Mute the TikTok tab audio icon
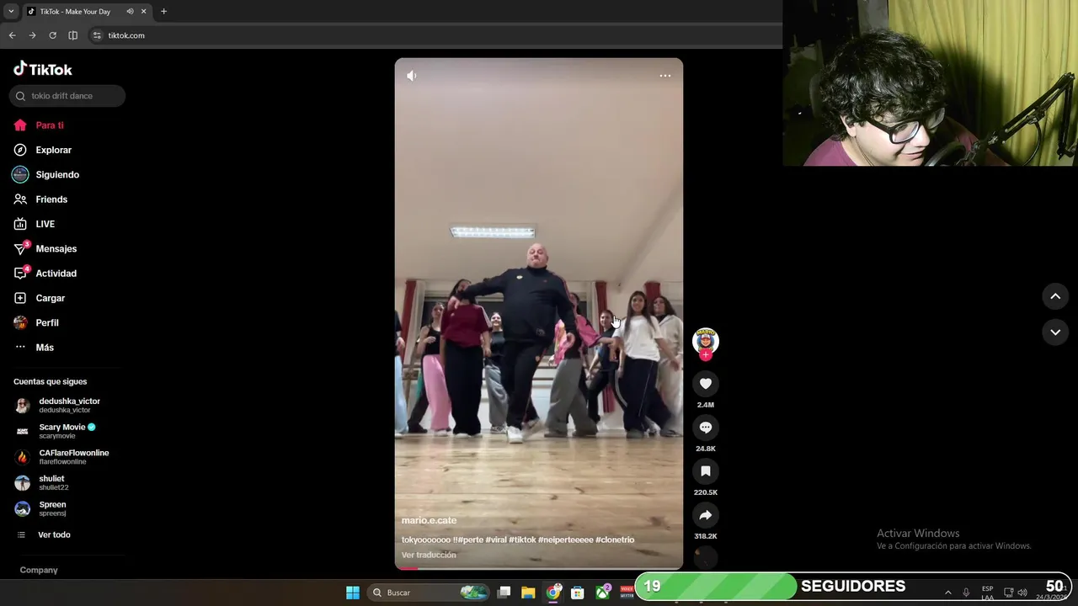The width and height of the screenshot is (1078, 606). 130,11
